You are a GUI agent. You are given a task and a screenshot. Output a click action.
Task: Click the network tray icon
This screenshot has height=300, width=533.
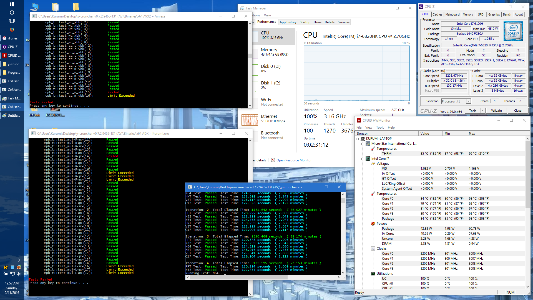pyautogui.click(x=12, y=274)
